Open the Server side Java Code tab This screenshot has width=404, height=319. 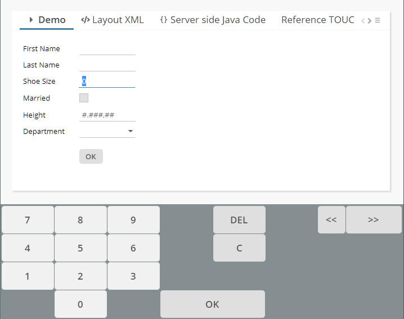[x=213, y=20]
